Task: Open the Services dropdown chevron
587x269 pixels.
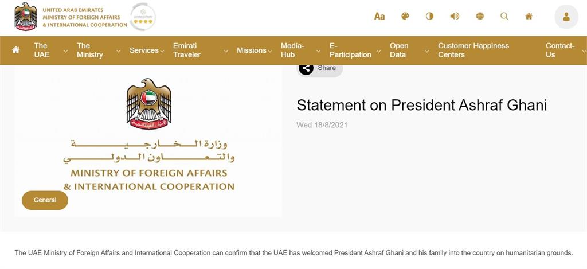Action: tap(162, 50)
